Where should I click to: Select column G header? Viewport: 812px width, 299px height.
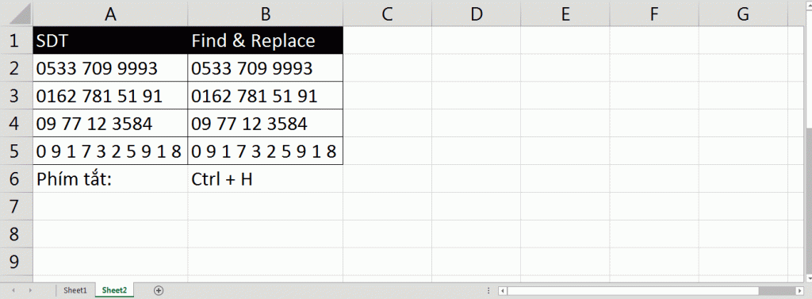pos(743,14)
